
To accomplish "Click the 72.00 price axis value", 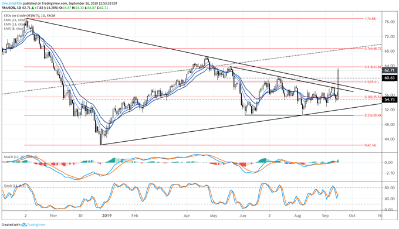I will coord(390,37).
